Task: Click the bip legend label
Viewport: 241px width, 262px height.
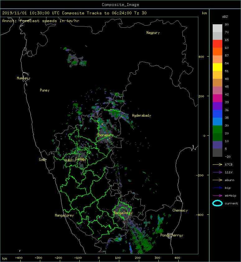Action: click(228, 188)
